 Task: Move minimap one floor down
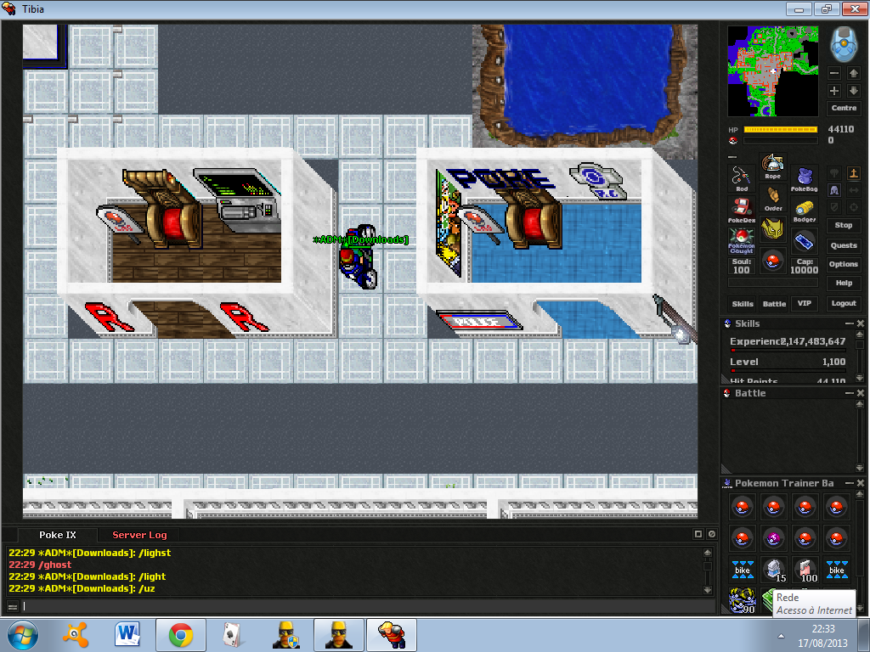pos(853,91)
